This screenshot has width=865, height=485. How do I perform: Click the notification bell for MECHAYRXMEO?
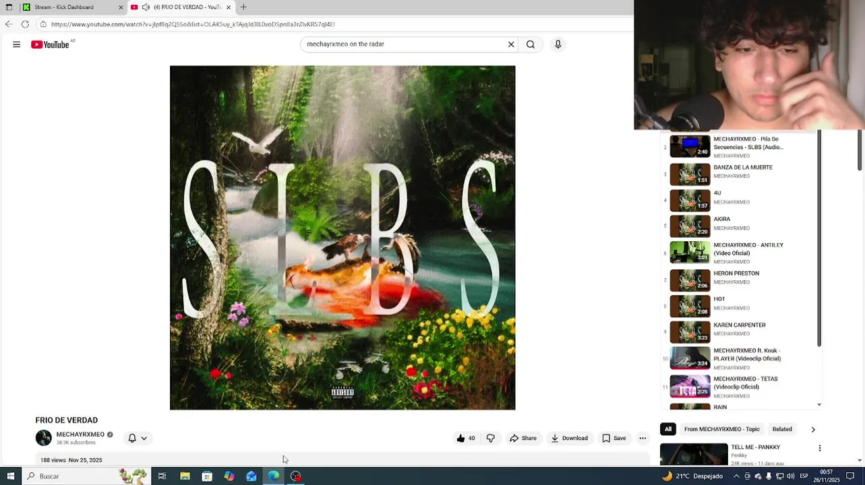click(132, 439)
